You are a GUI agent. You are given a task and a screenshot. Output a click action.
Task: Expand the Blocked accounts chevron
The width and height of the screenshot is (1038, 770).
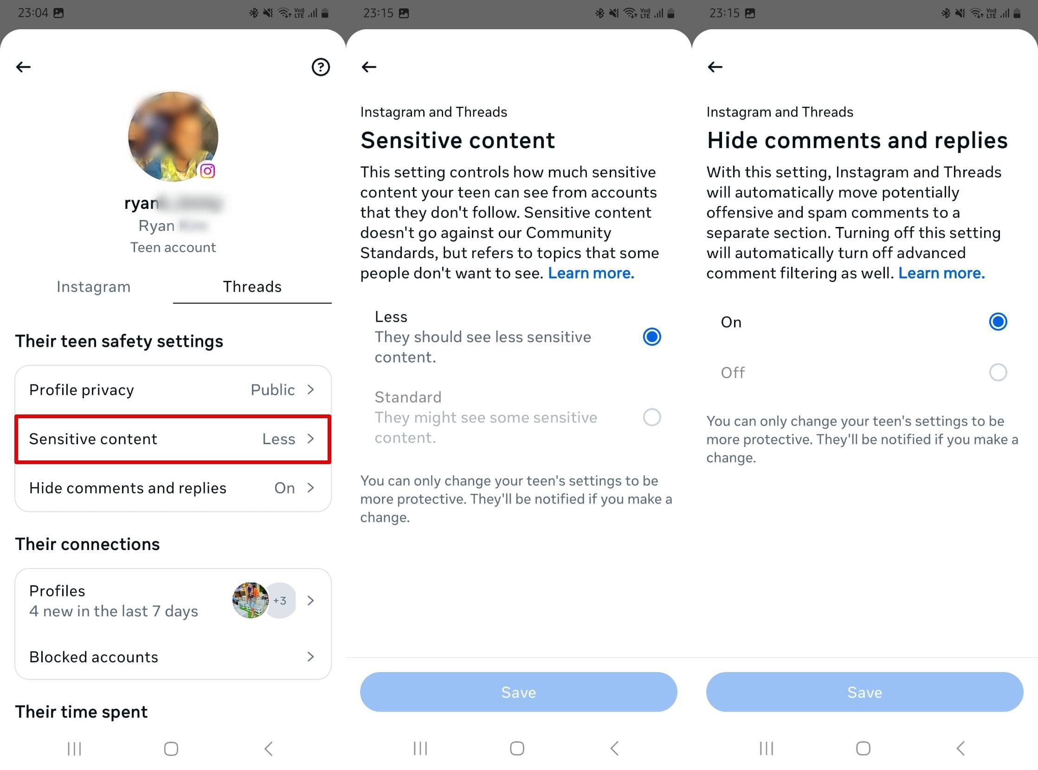[311, 657]
